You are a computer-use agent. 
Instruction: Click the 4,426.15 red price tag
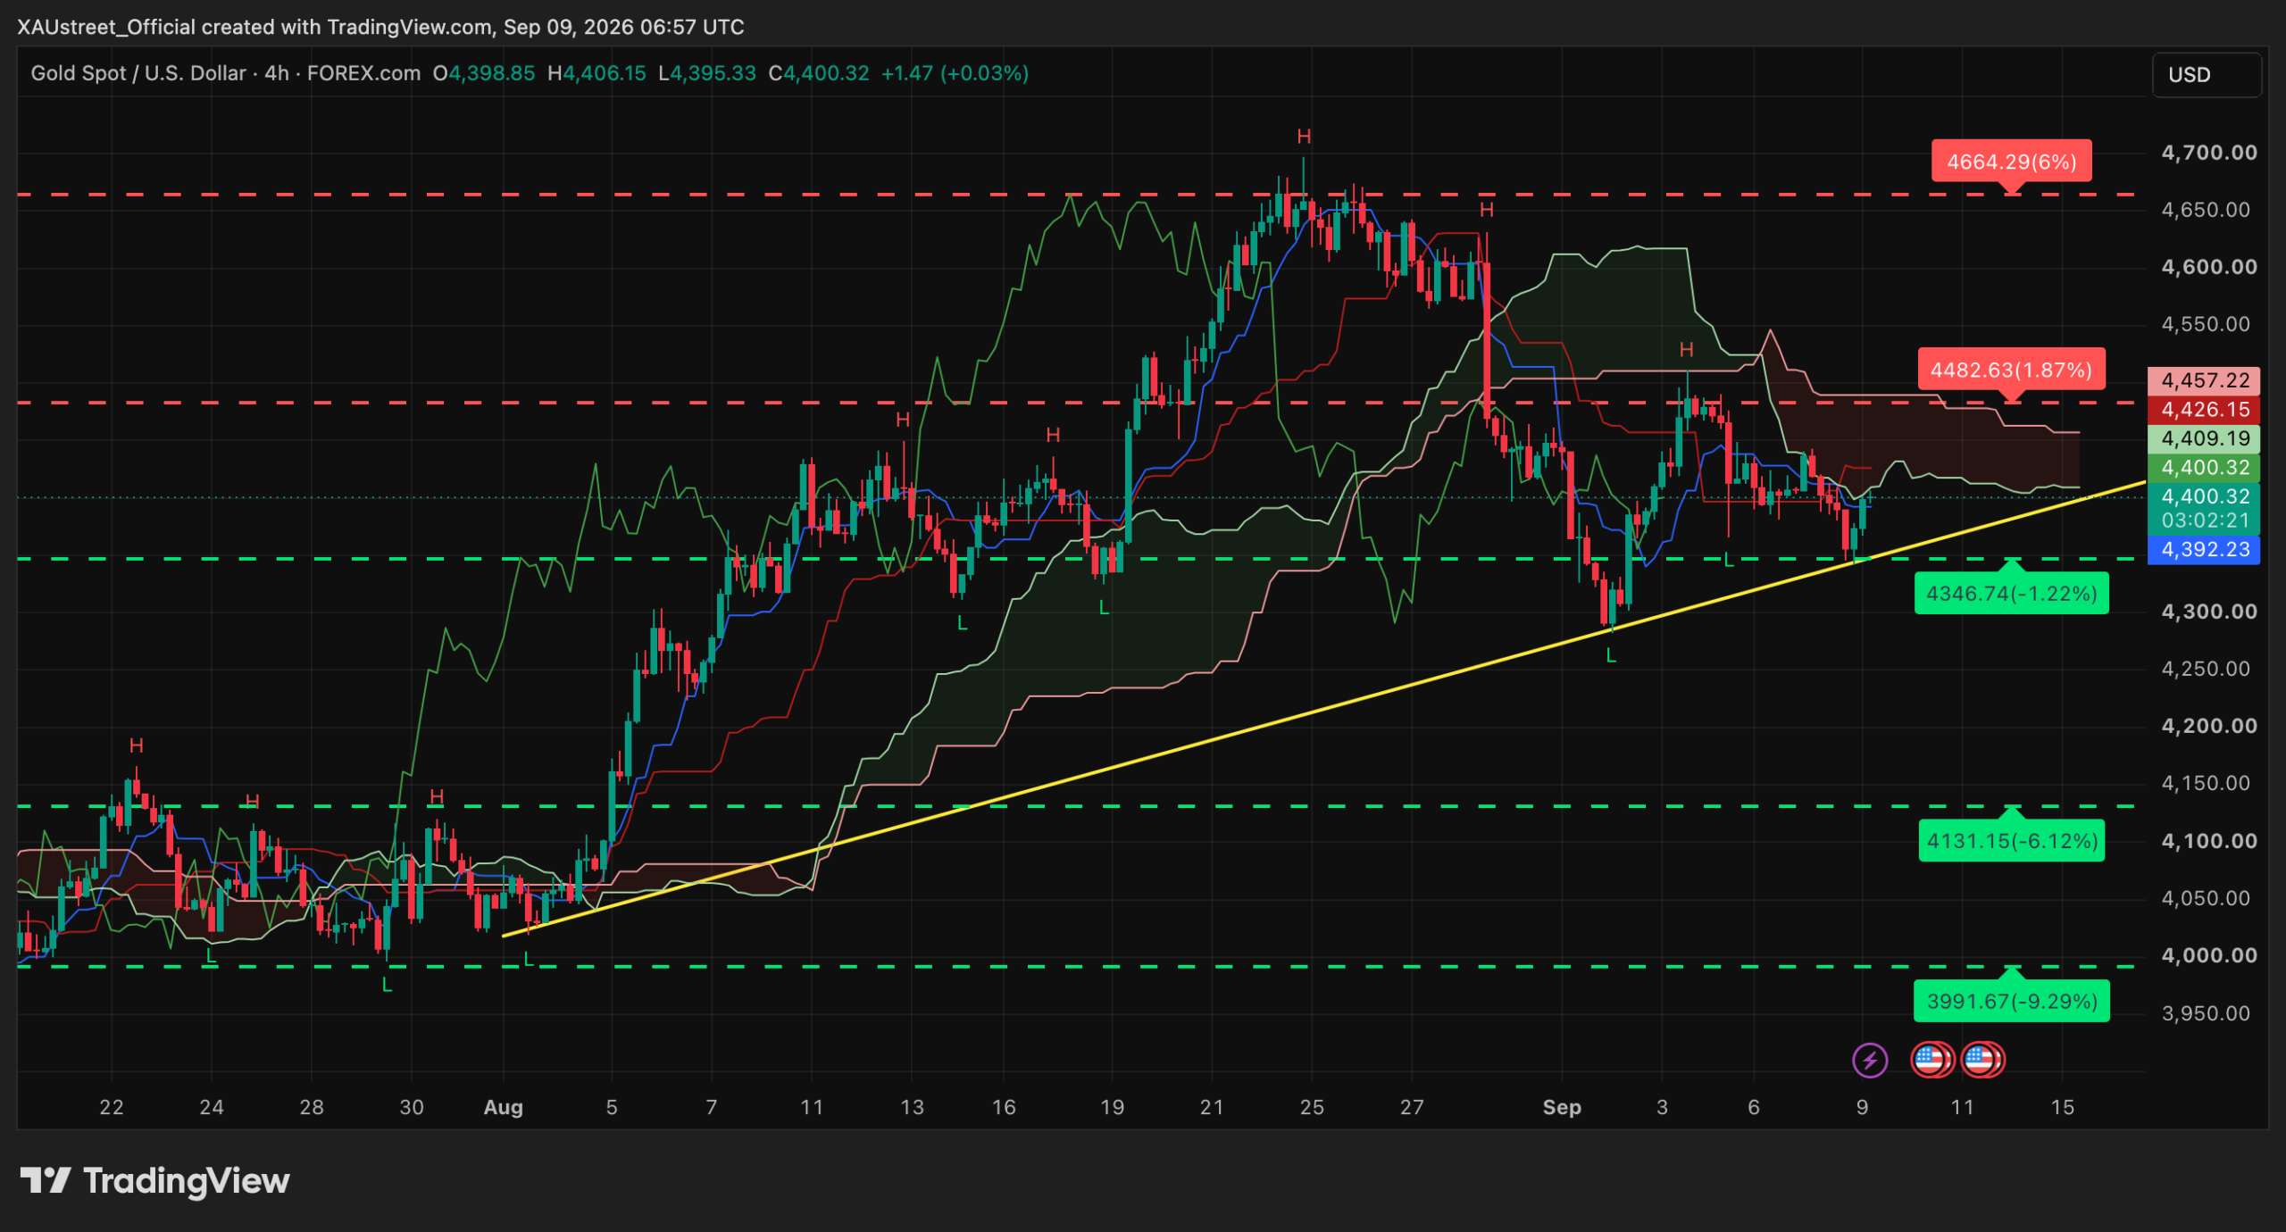(x=2204, y=410)
